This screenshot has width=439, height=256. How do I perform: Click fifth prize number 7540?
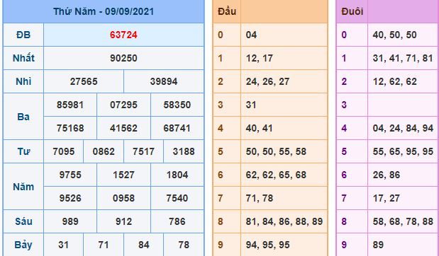[x=177, y=198]
